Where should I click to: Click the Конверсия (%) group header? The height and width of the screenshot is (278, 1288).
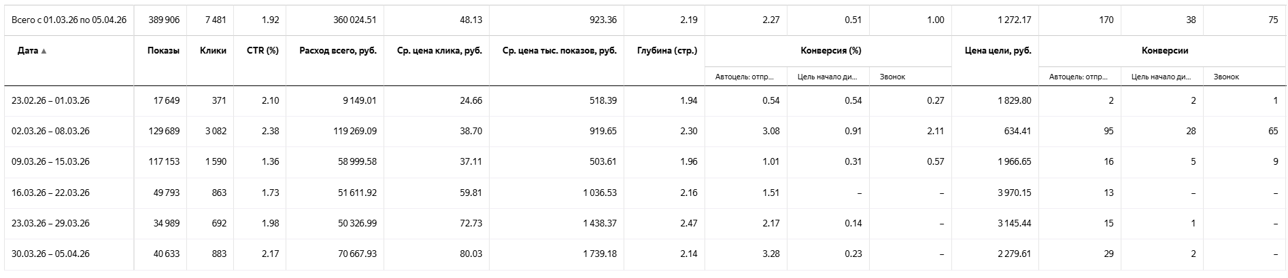pos(827,51)
